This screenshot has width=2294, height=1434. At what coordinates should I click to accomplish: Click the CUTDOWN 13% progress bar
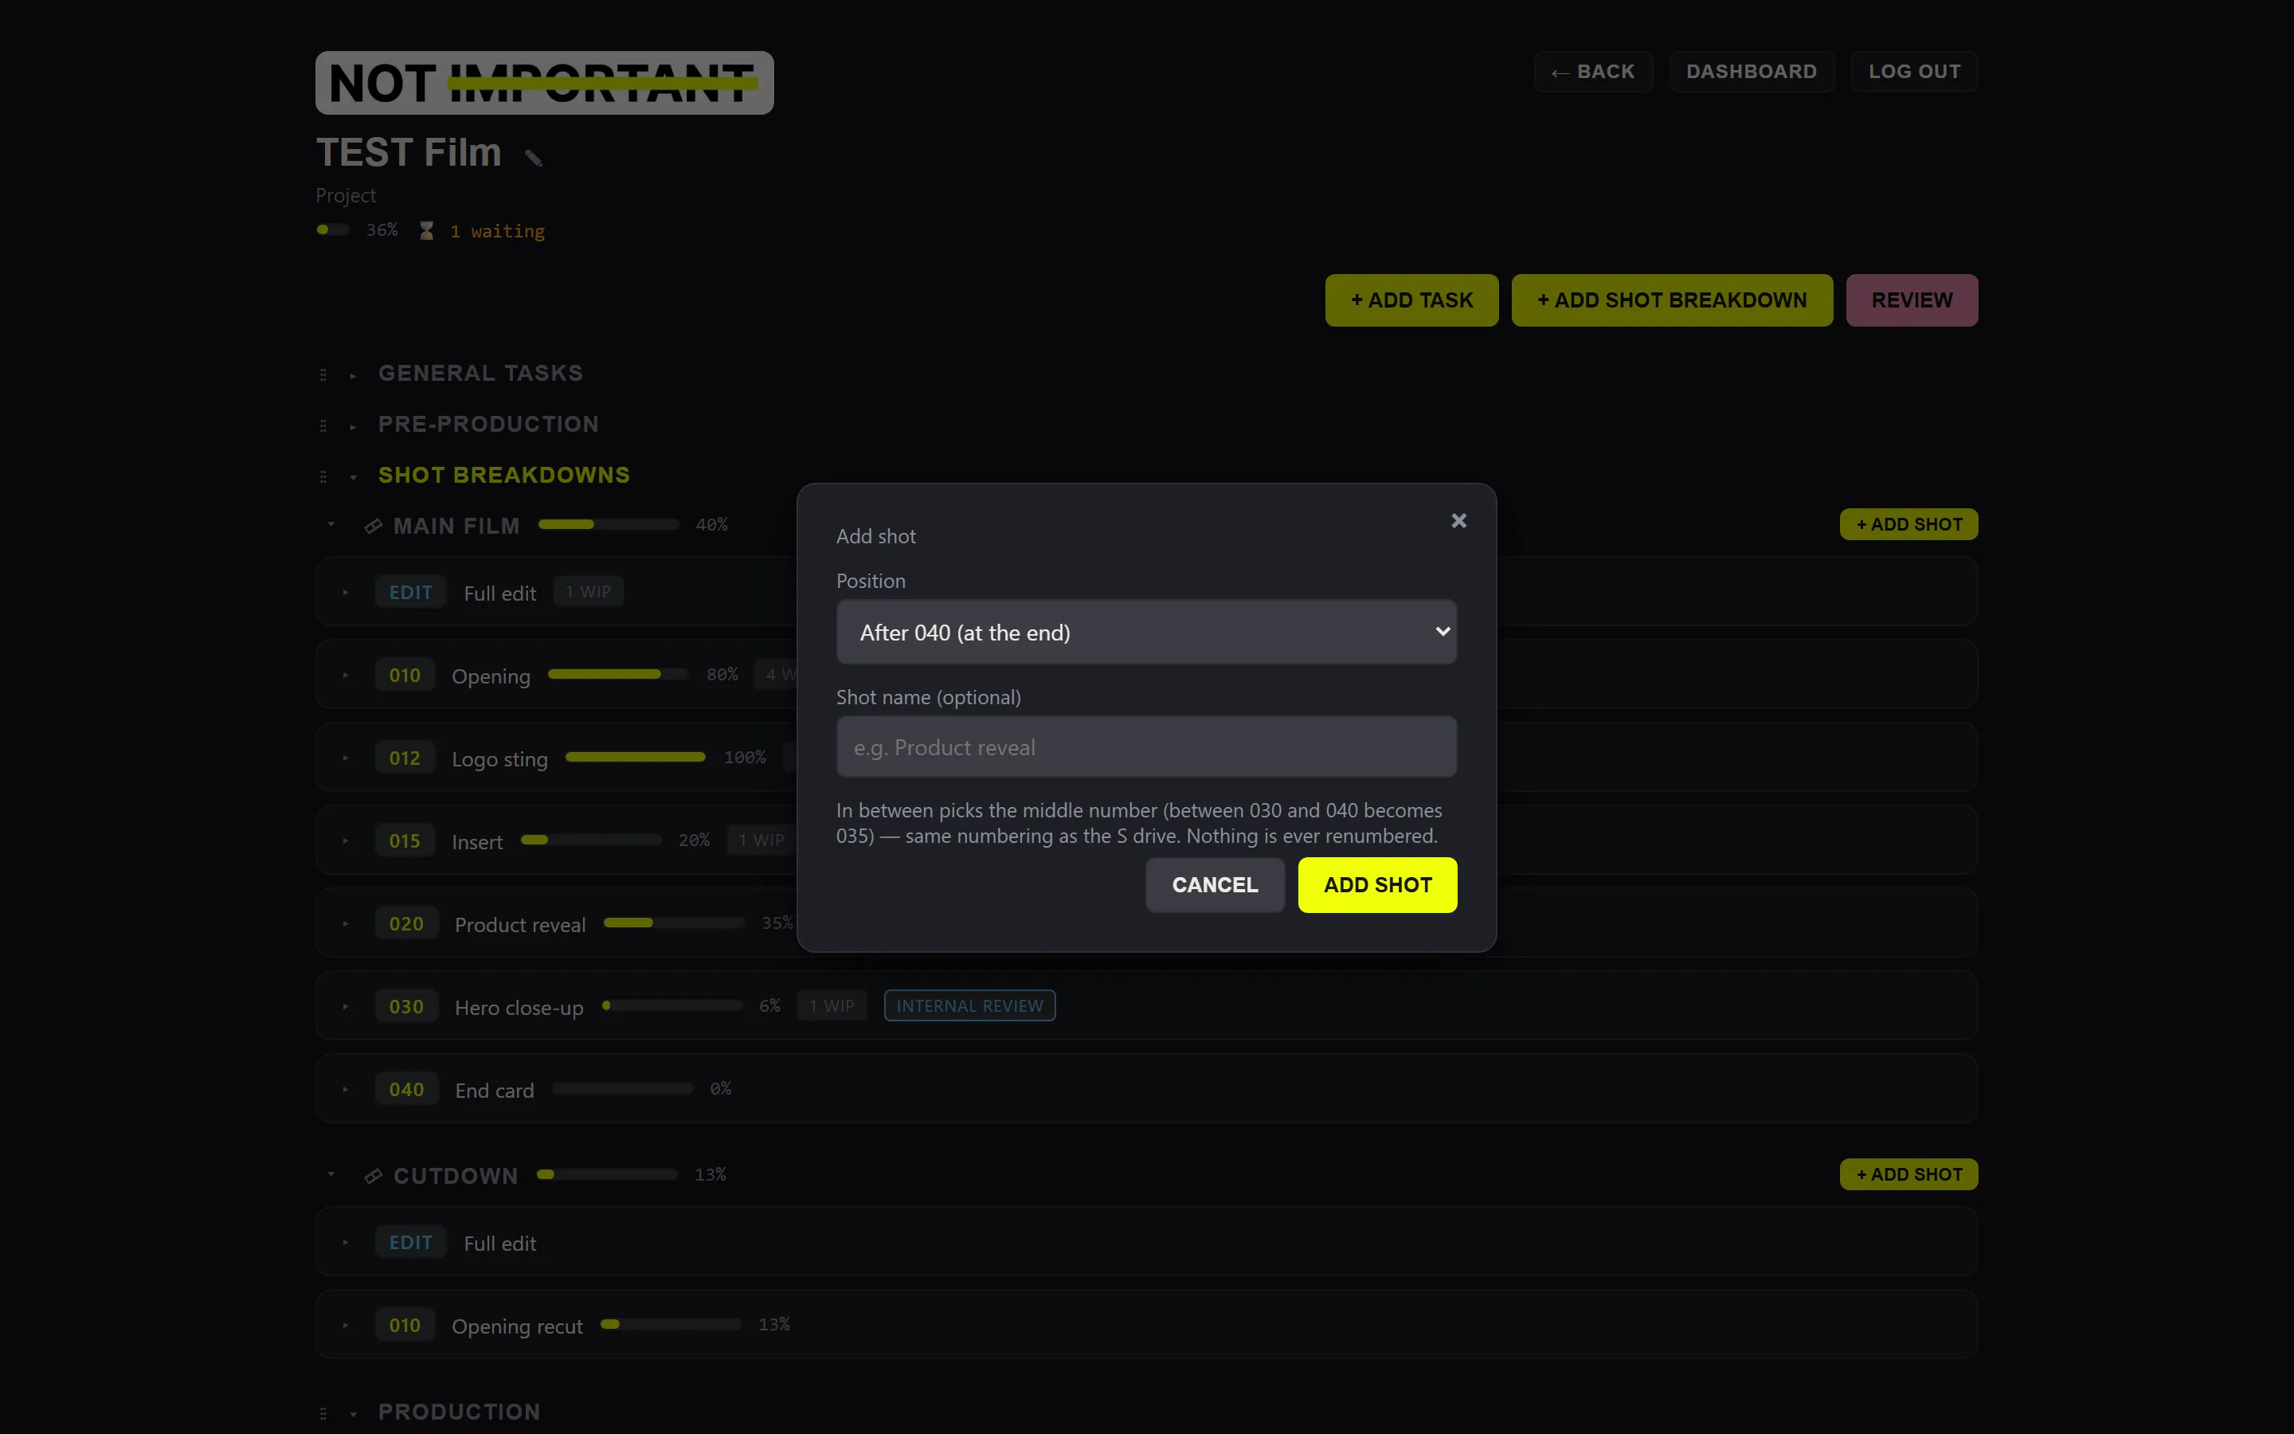608,1174
